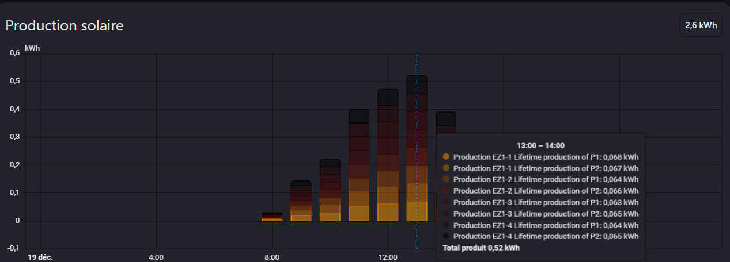Select the EZ1-2 P2 legend dot
Viewport: 730px width, 262px height.
click(445, 191)
